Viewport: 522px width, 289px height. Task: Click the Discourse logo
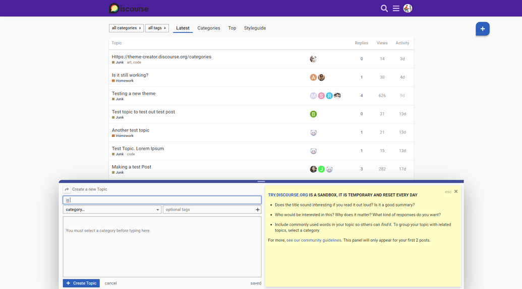click(129, 9)
